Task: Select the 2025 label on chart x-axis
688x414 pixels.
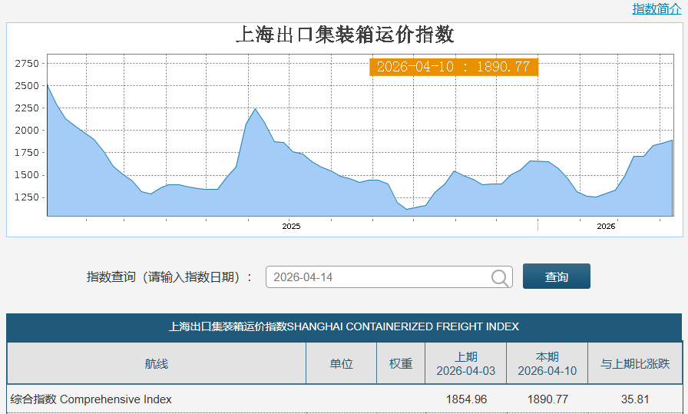Action: (x=291, y=227)
